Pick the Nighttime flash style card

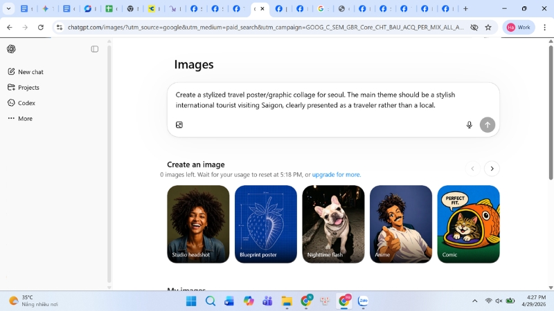click(333, 224)
